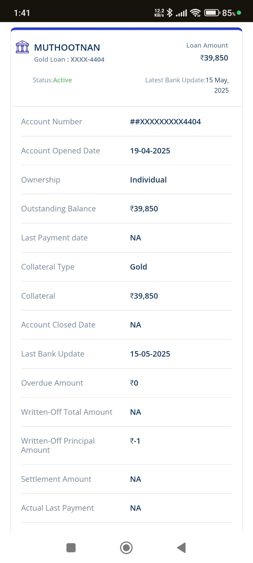Tap the Settlement Amount row label
The width and height of the screenshot is (253, 563).
tap(56, 479)
